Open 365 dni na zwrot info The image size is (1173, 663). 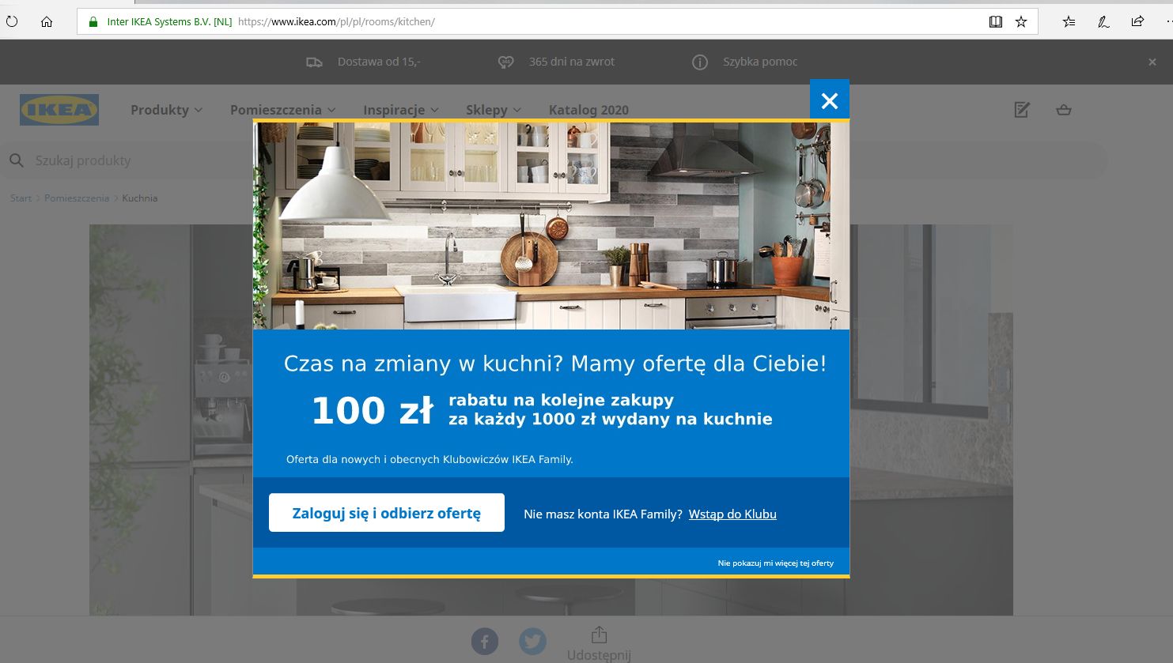pos(572,62)
